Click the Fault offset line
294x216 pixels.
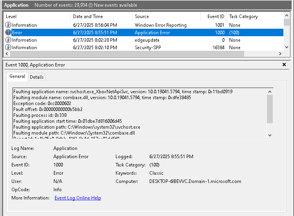[x=48, y=109]
